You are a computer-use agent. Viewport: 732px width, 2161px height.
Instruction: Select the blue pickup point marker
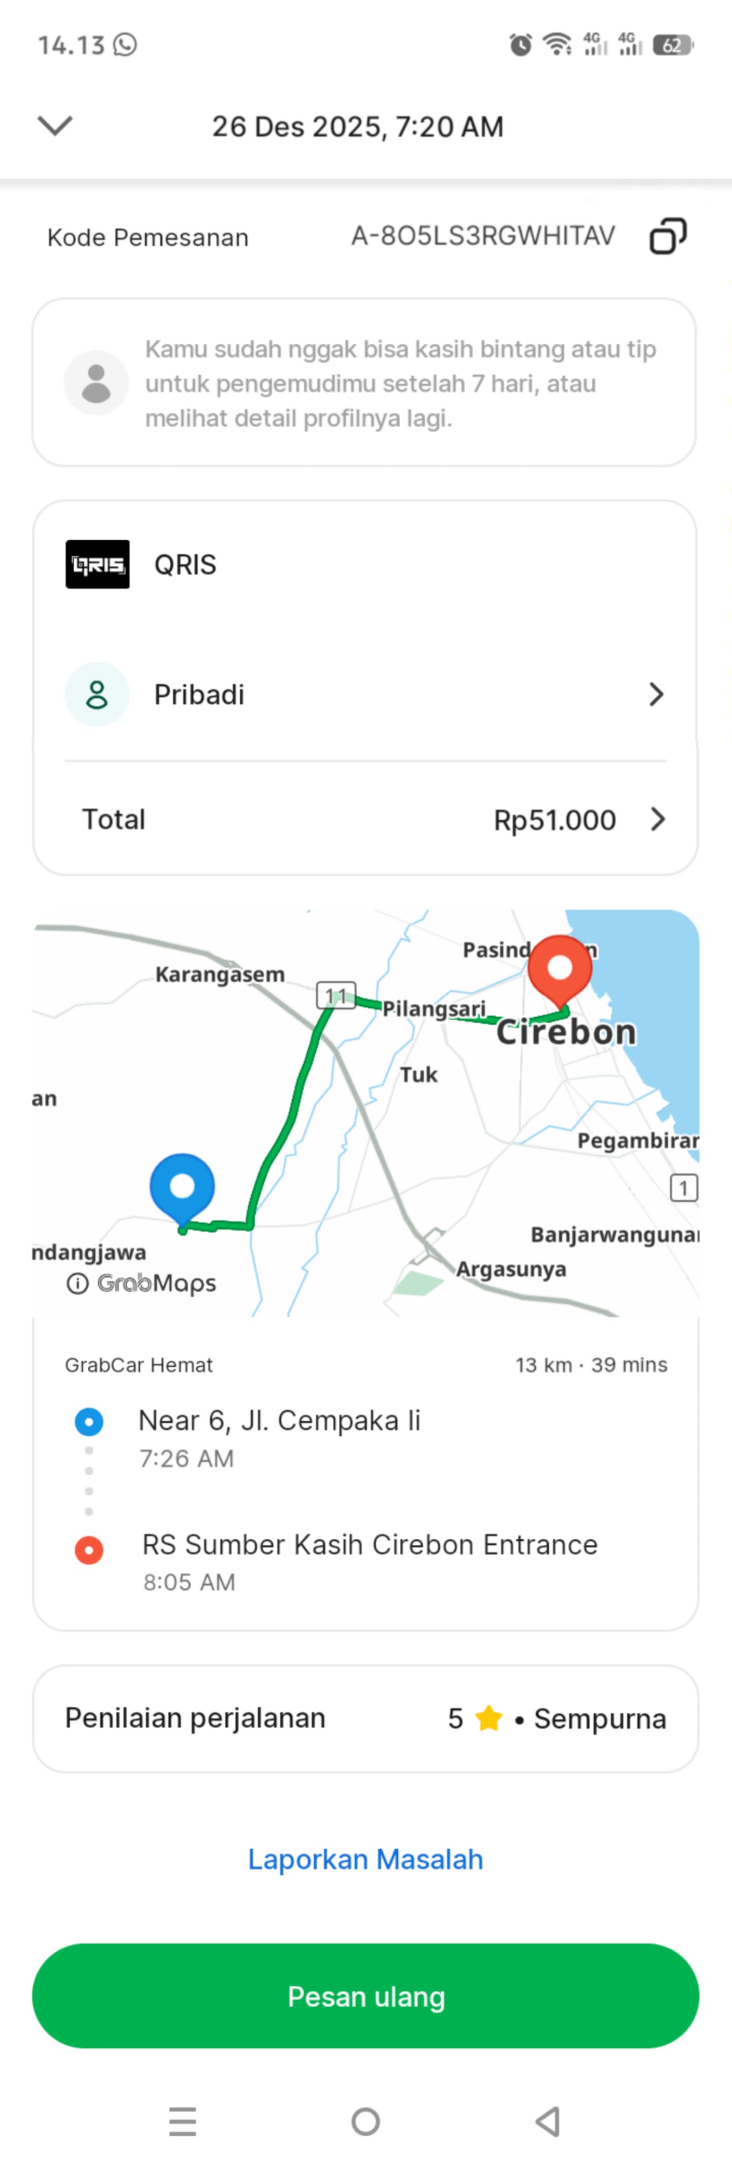[89, 1422]
